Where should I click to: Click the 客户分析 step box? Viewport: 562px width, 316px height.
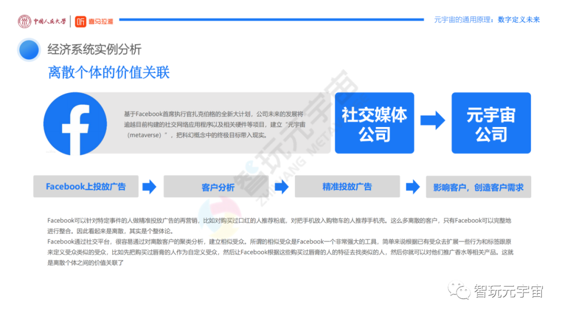pos(216,186)
